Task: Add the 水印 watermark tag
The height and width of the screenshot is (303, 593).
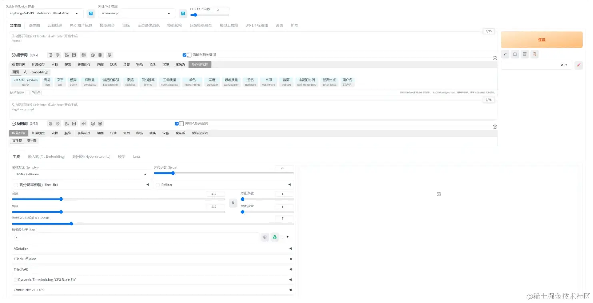Action: point(268,82)
